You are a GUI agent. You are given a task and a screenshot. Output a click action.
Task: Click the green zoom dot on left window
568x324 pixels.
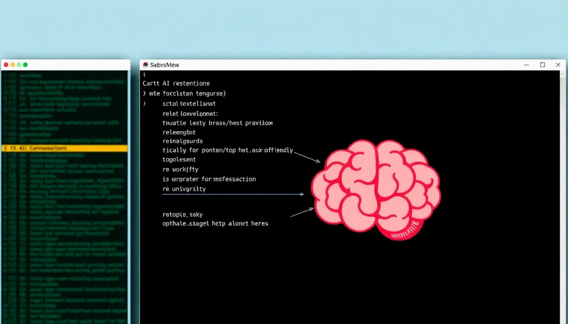[x=25, y=65]
